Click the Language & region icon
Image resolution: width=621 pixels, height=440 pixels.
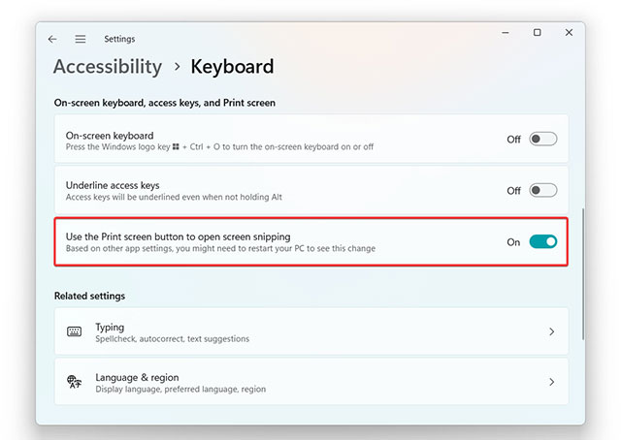[x=75, y=382]
